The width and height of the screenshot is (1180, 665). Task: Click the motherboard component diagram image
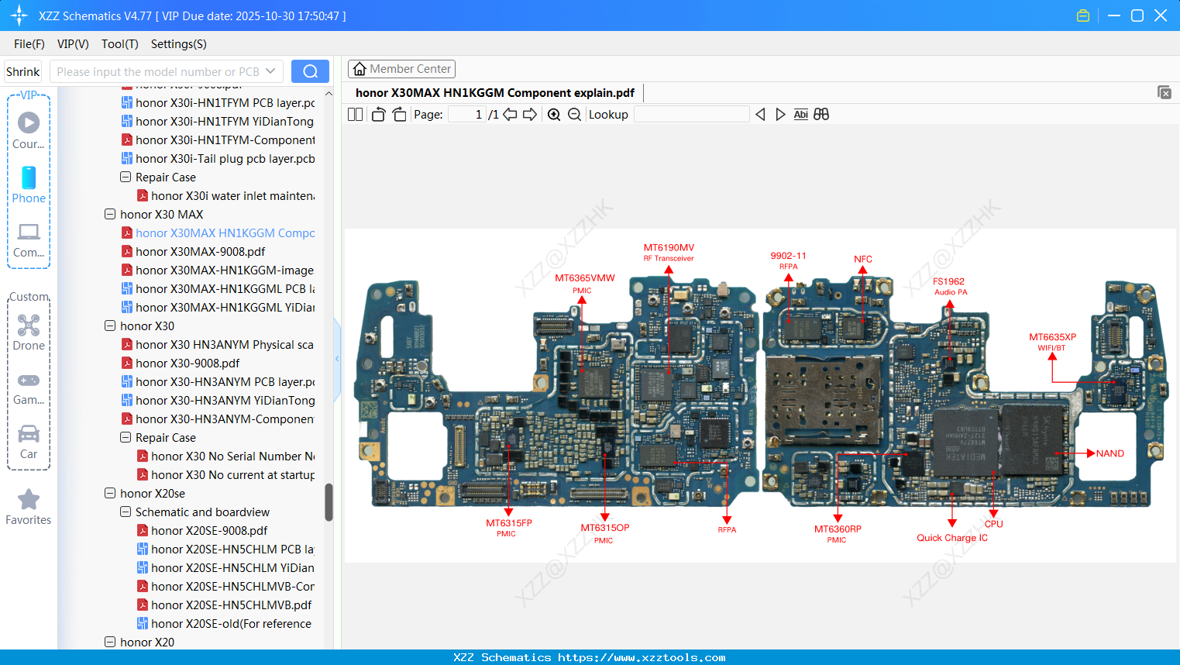coord(760,395)
